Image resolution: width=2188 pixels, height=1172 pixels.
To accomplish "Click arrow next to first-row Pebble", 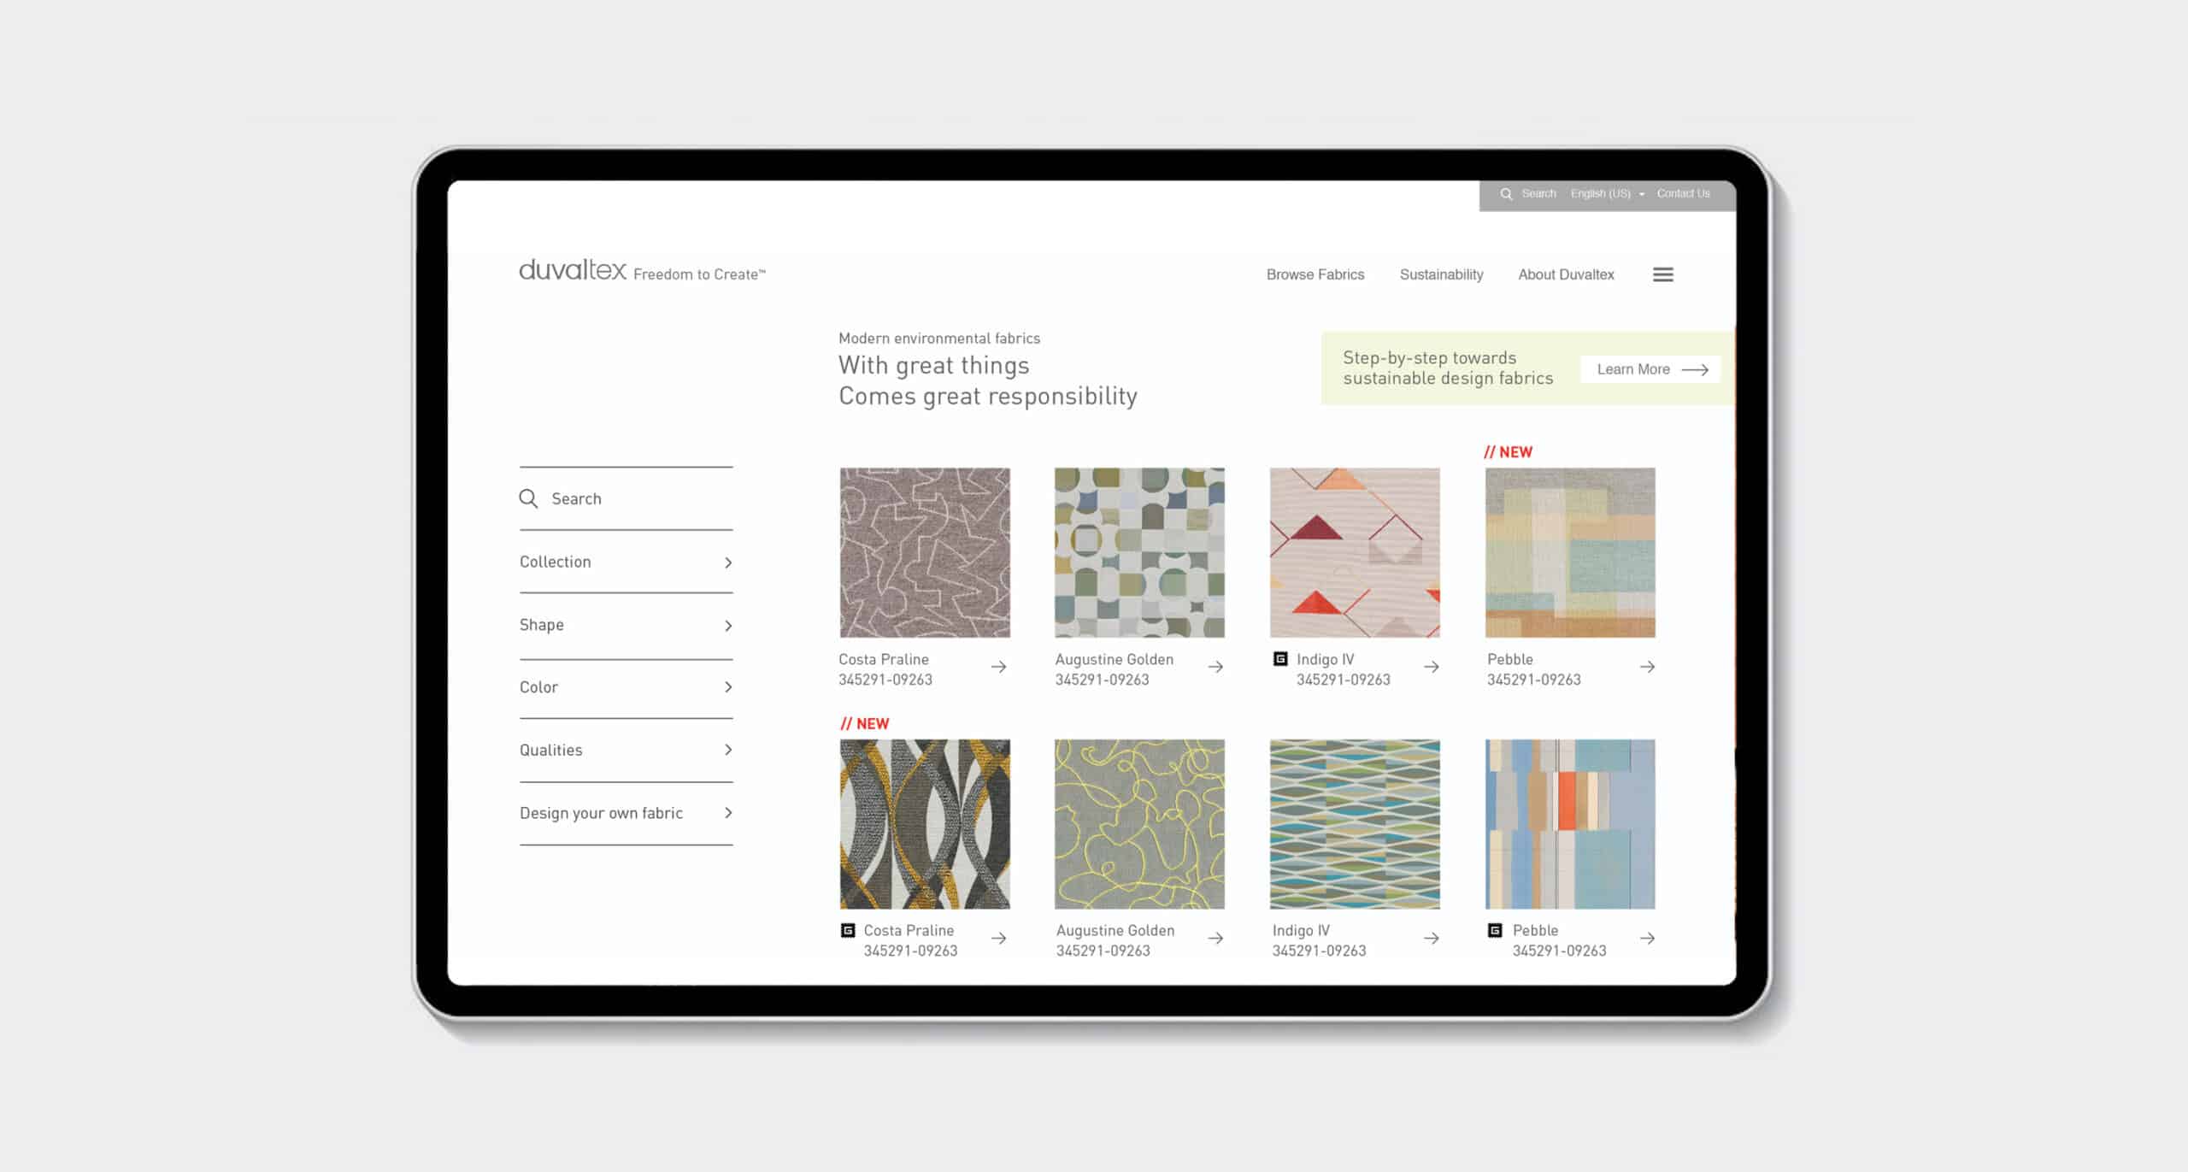I will 1647,667.
